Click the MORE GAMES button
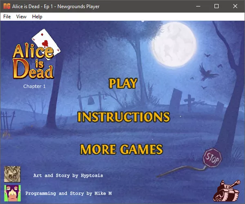The width and height of the screenshot is (245, 204). click(x=121, y=149)
